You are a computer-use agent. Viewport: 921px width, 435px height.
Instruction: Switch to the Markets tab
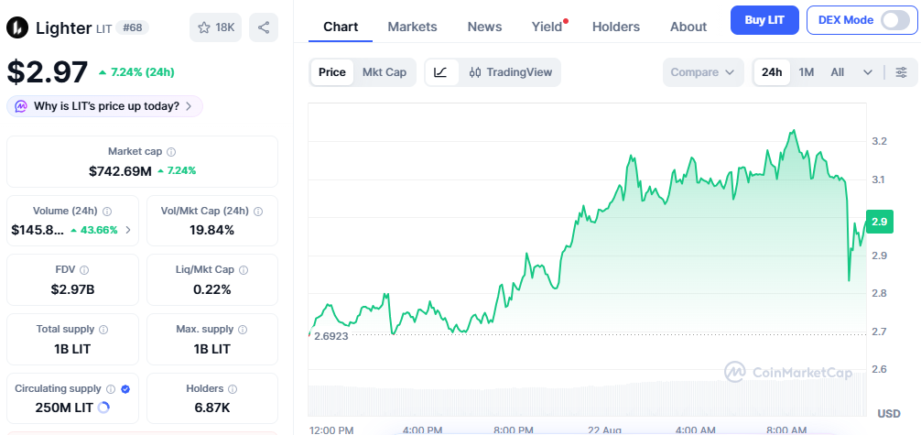point(412,27)
